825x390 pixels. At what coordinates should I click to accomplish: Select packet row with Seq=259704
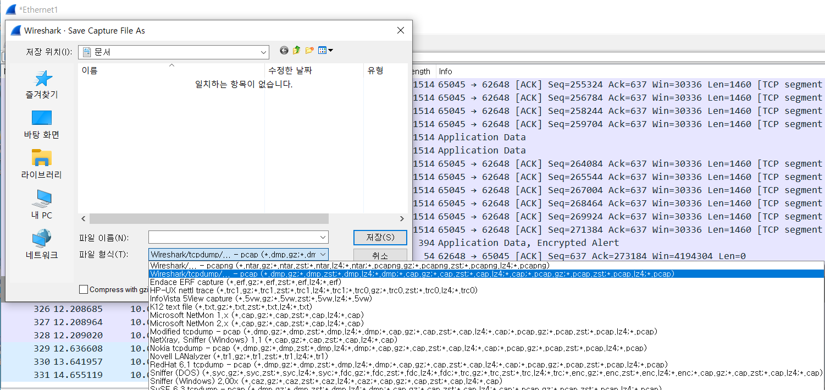618,124
